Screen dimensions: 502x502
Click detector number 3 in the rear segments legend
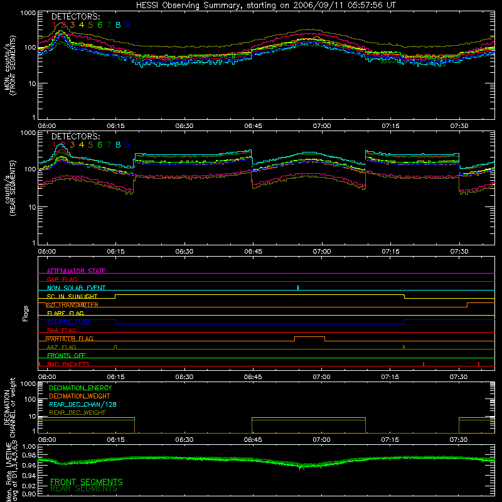pos(72,145)
